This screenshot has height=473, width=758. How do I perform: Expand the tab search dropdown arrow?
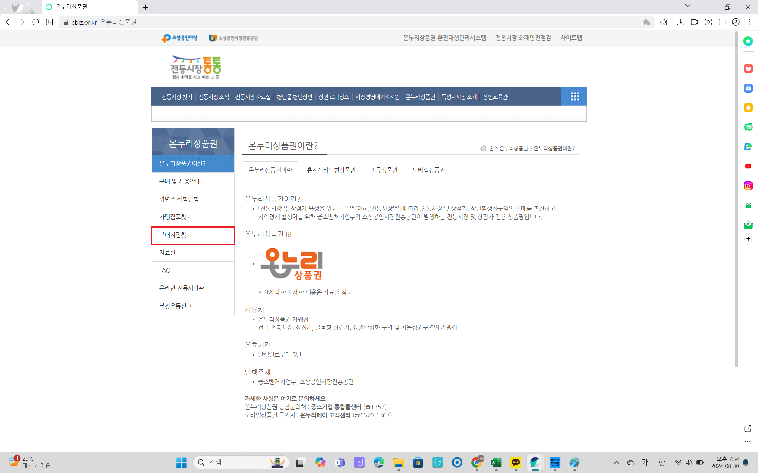pos(688,6)
